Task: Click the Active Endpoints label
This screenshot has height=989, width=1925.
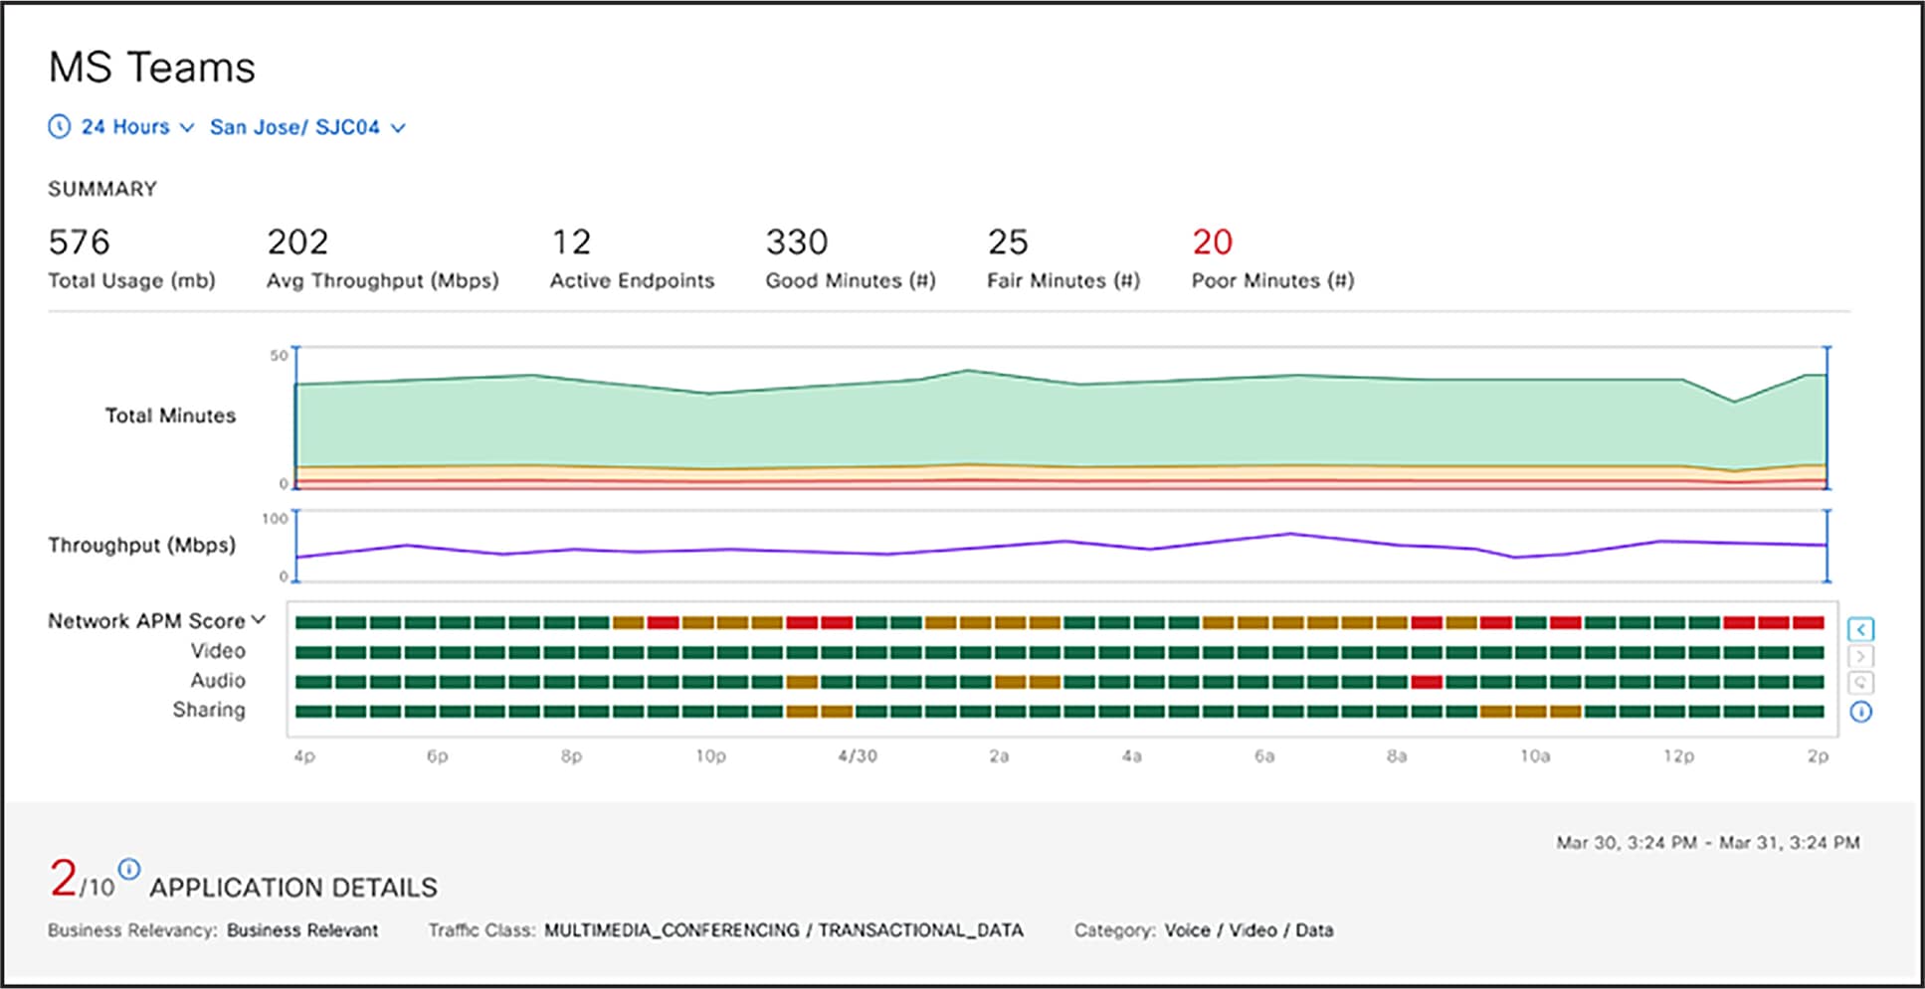Action: click(633, 281)
